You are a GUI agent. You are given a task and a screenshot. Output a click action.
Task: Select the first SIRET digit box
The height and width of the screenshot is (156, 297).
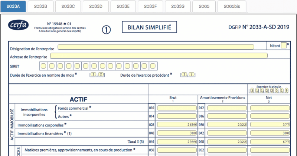click(x=43, y=66)
